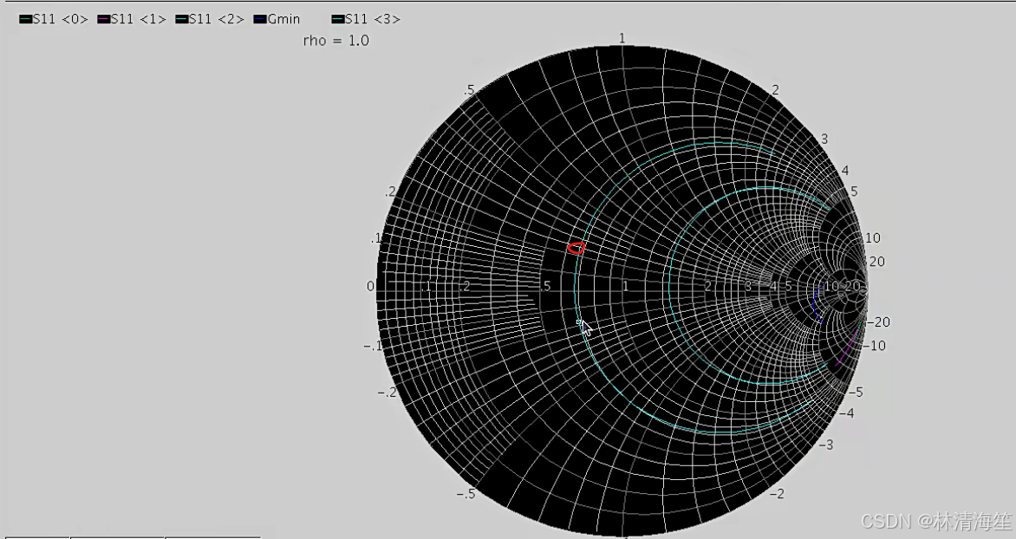The image size is (1016, 539).
Task: Click the -4 reactance label
Action: 847,413
